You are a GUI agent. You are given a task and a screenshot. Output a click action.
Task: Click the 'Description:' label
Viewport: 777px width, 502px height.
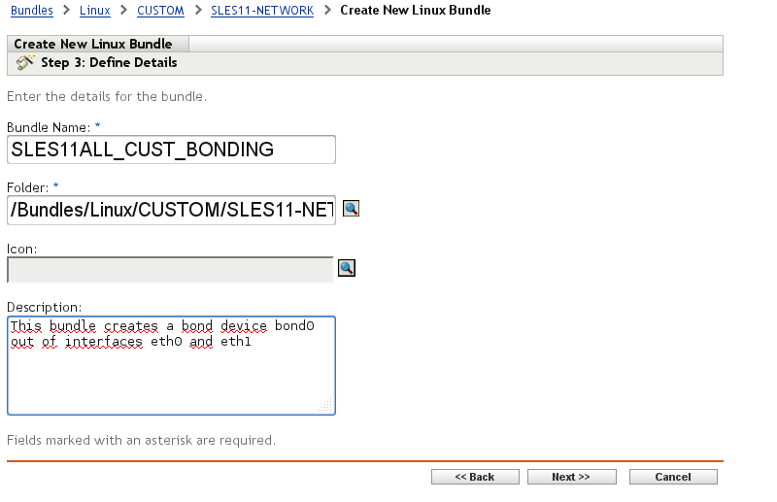pyautogui.click(x=44, y=307)
